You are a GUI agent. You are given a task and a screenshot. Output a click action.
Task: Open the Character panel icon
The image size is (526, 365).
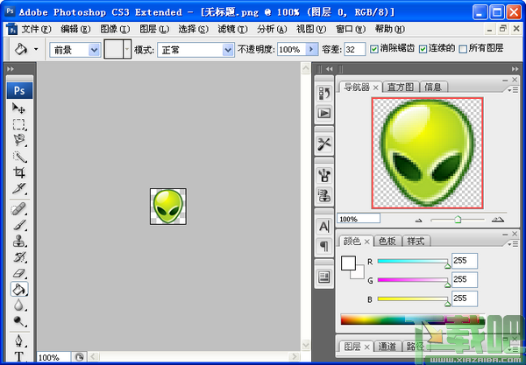[324, 227]
